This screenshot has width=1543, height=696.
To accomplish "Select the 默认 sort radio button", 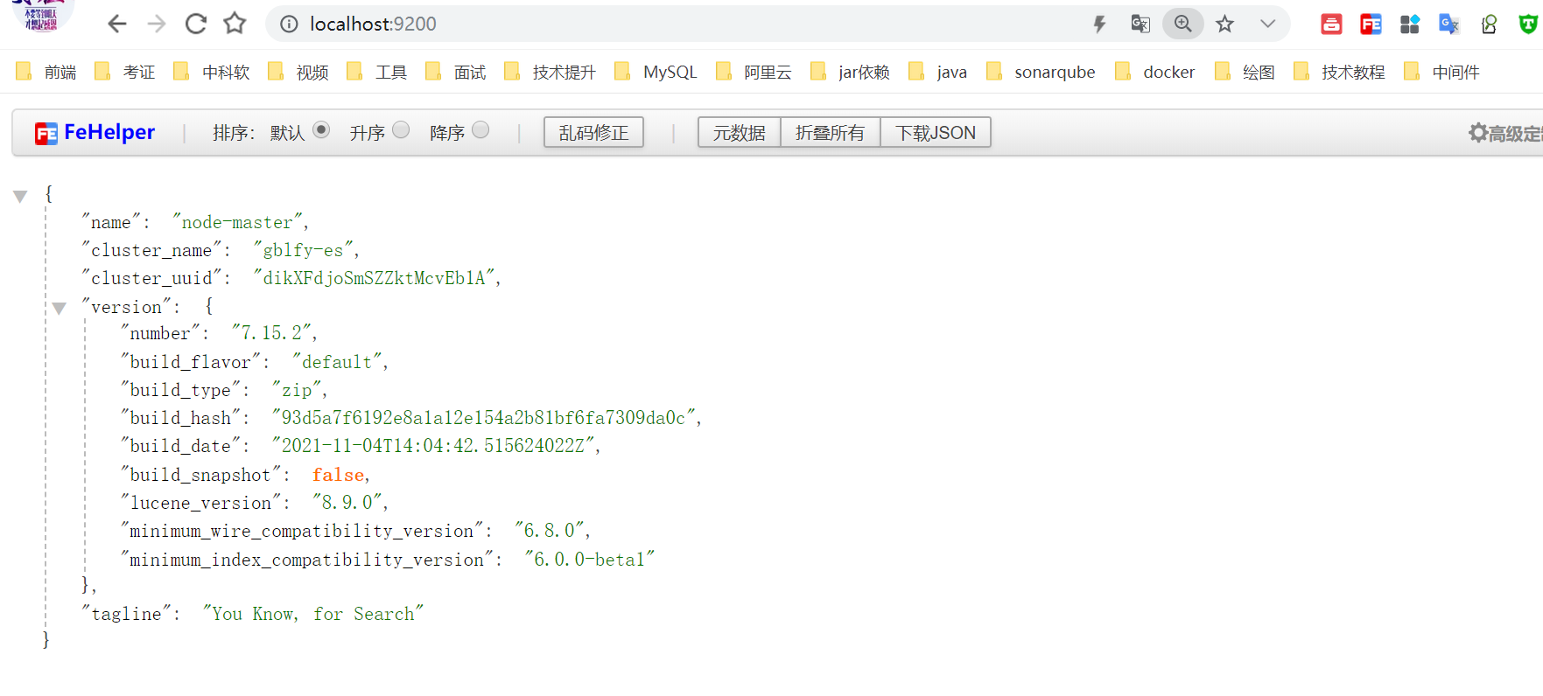I will [x=321, y=130].
